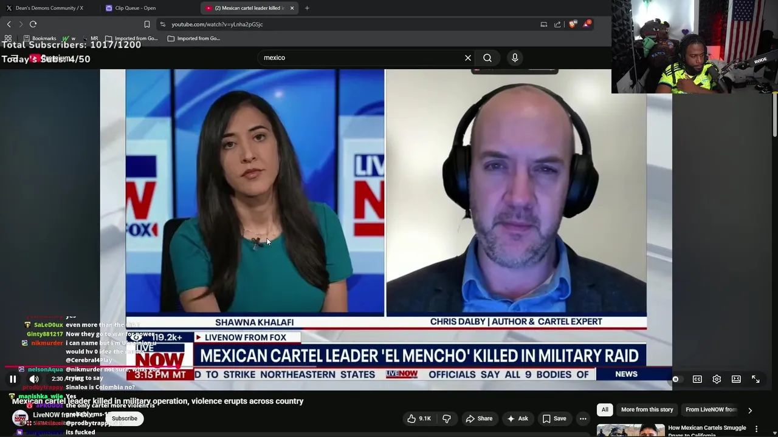Viewport: 778px width, 437px height.
Task: Go forward in browser
Action: click(x=21, y=24)
